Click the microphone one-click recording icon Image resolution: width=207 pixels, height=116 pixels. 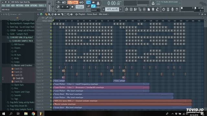[172, 9]
